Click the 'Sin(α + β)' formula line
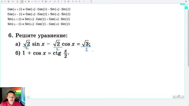This screenshot has width=189, height=106. click(39, 19)
